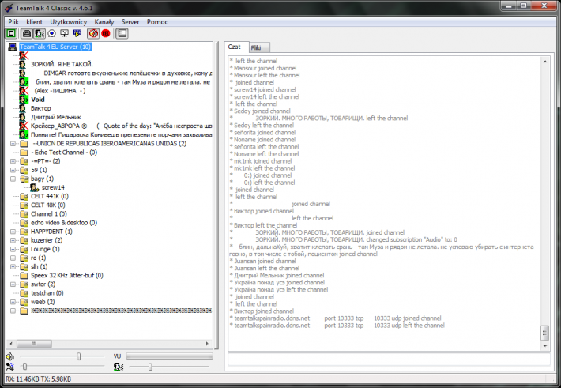Image resolution: width=561 pixels, height=388 pixels.
Task: Click "Juansan left the channel" chat line
Action: (266, 268)
